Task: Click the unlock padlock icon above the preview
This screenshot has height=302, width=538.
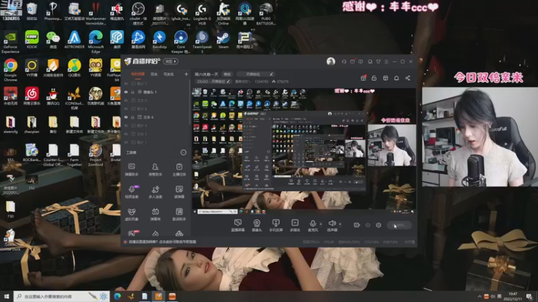Action: point(374,78)
